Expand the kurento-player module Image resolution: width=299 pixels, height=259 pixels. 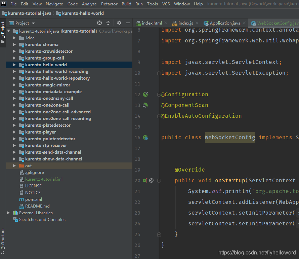click(x=14, y=132)
